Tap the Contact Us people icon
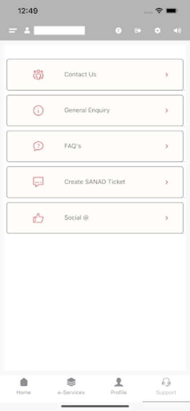190x411 pixels. coord(39,74)
